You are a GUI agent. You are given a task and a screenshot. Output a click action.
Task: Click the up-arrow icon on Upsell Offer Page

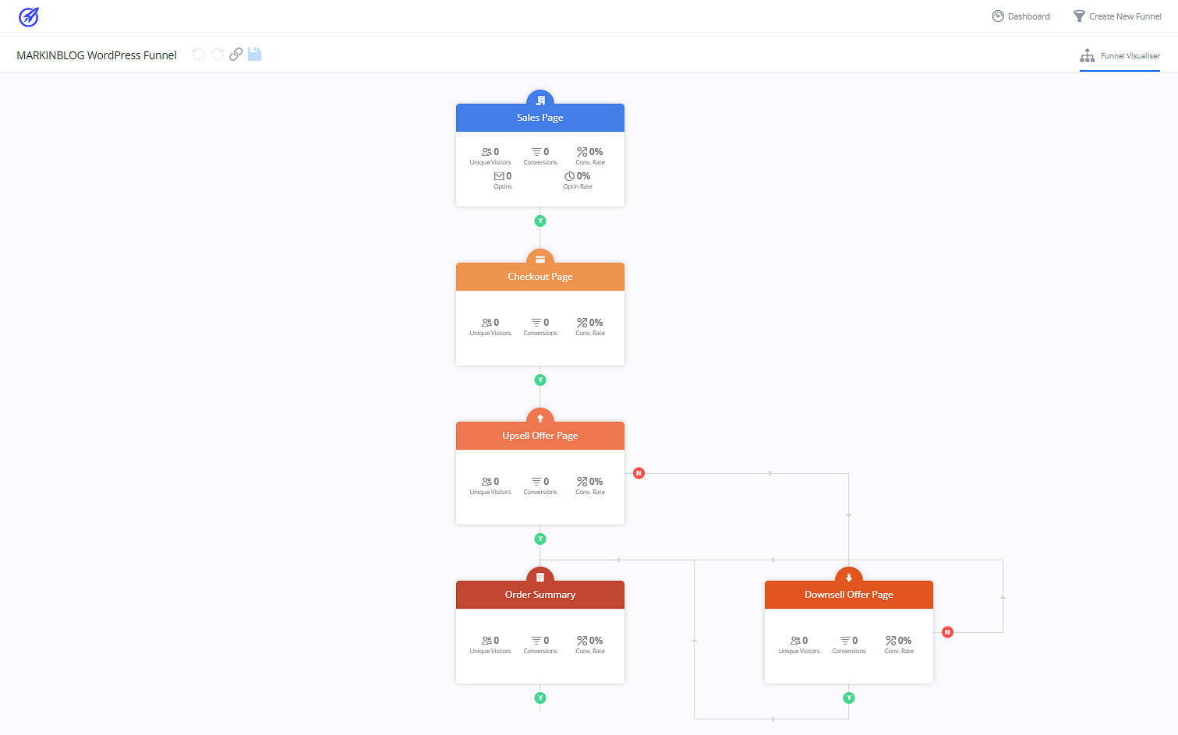[540, 417]
